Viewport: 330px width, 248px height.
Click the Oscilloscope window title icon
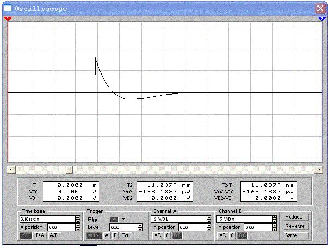pos(8,8)
